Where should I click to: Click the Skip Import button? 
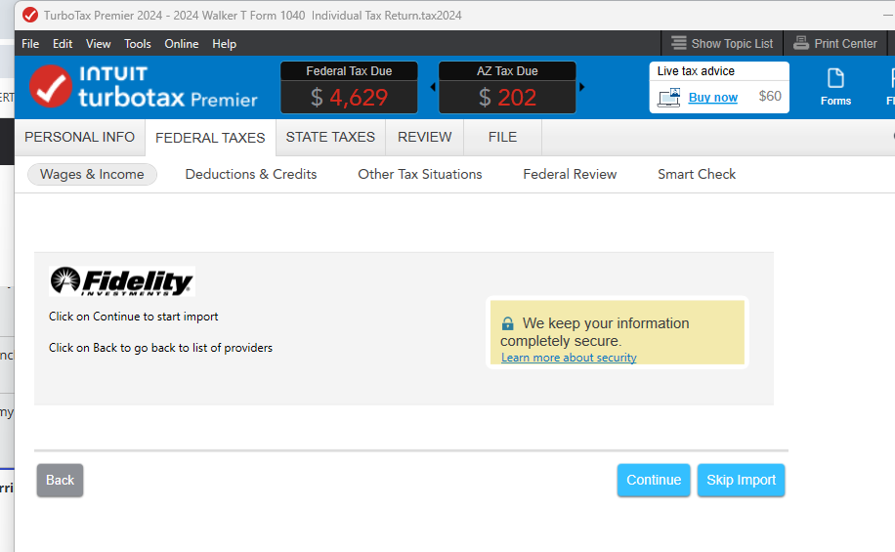point(741,480)
